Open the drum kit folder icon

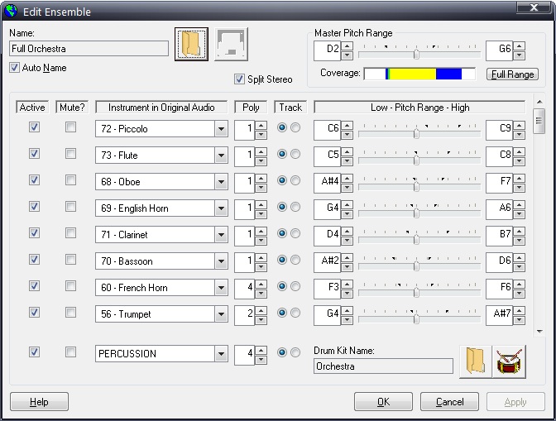pos(475,361)
